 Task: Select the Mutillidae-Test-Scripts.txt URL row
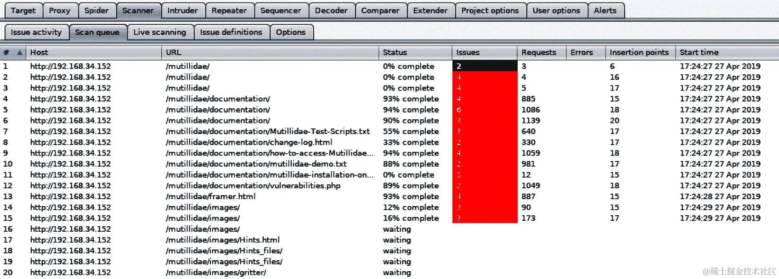[x=389, y=131]
